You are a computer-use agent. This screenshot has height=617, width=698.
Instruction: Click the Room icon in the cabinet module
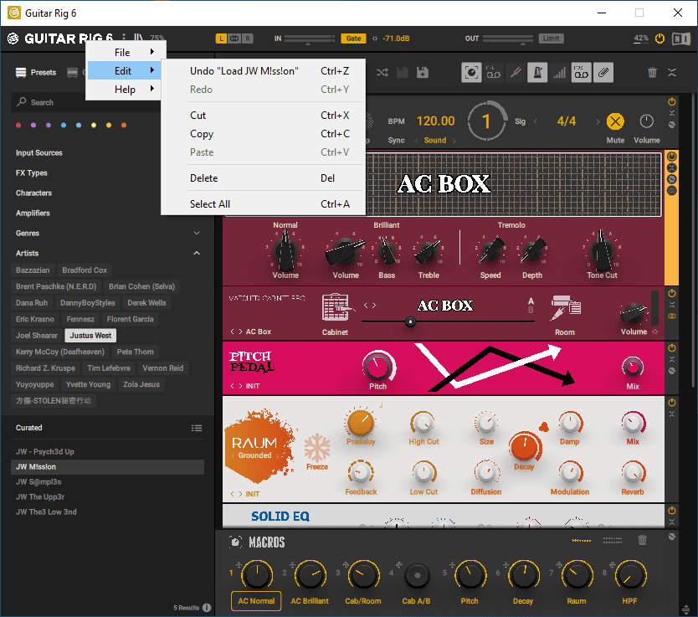[x=565, y=308]
